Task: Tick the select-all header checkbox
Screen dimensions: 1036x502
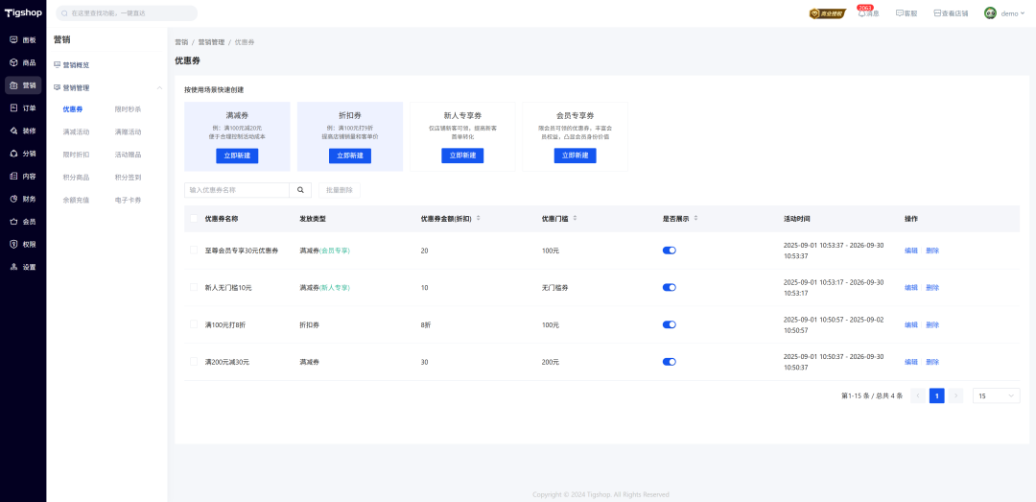Action: click(x=194, y=218)
